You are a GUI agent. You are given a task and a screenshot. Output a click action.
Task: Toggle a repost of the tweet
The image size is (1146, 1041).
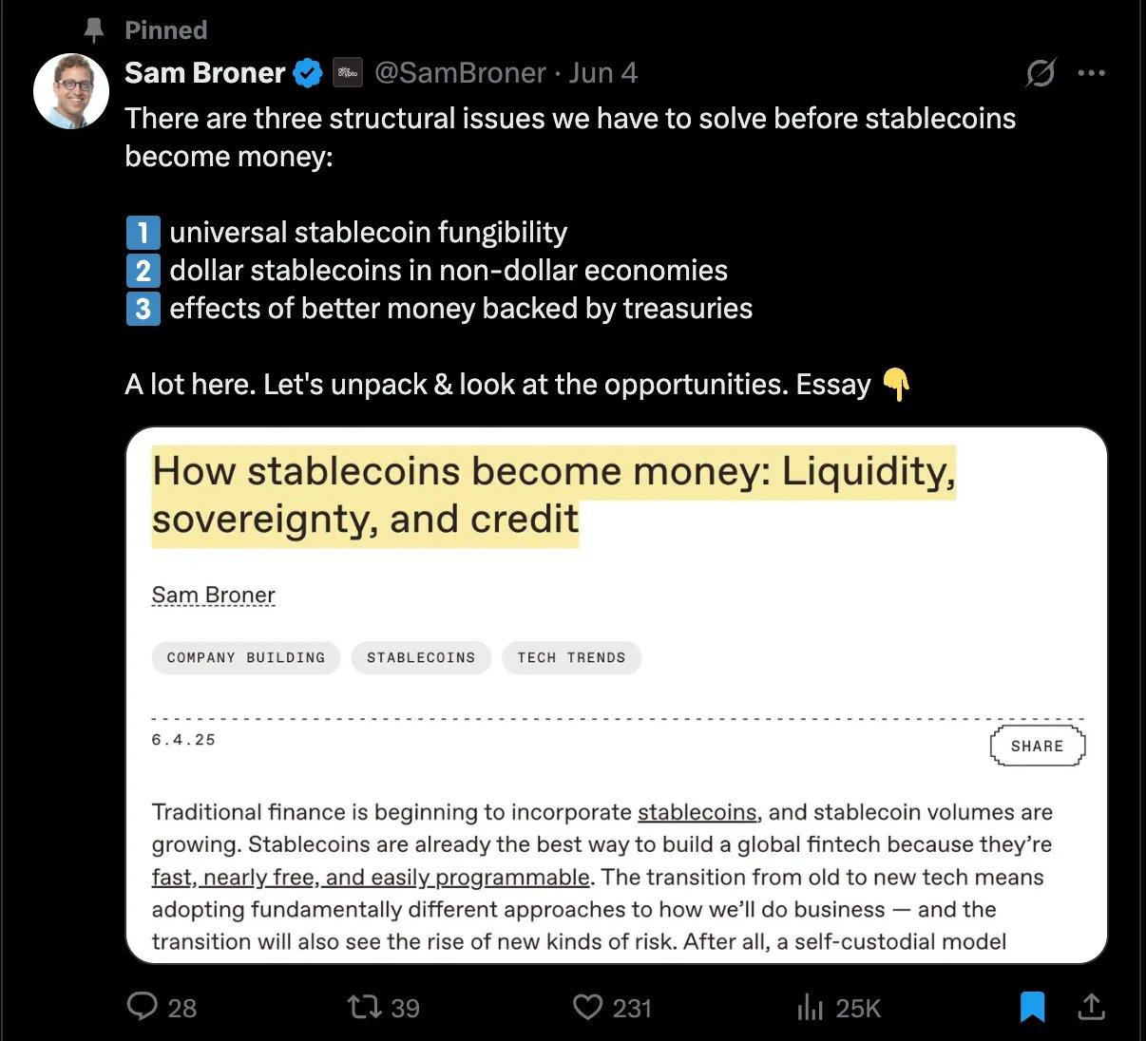(365, 1008)
